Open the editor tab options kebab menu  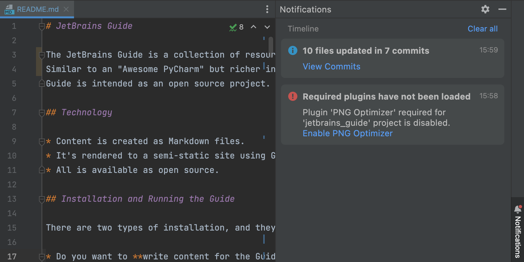[x=267, y=9]
